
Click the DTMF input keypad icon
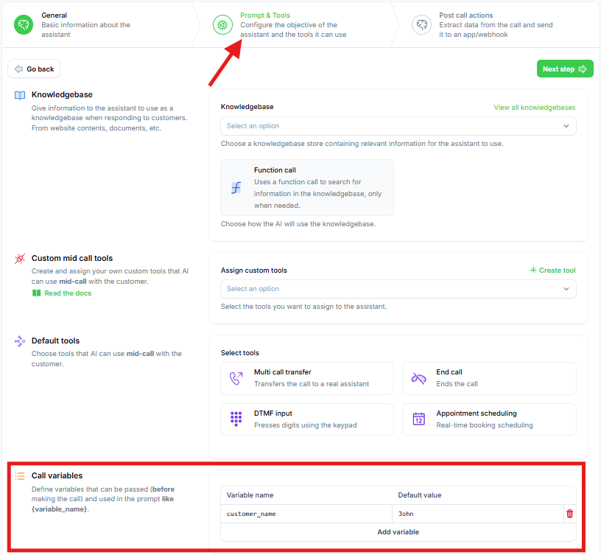click(236, 419)
